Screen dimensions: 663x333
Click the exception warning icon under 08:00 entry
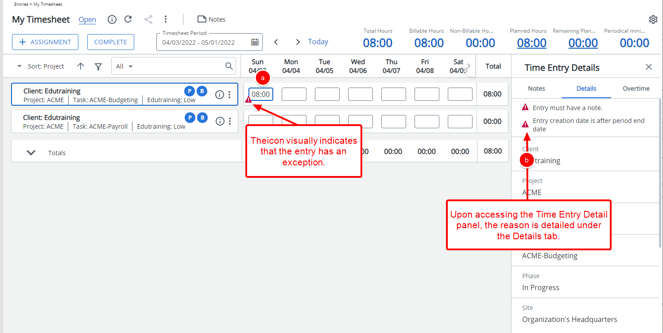[248, 100]
